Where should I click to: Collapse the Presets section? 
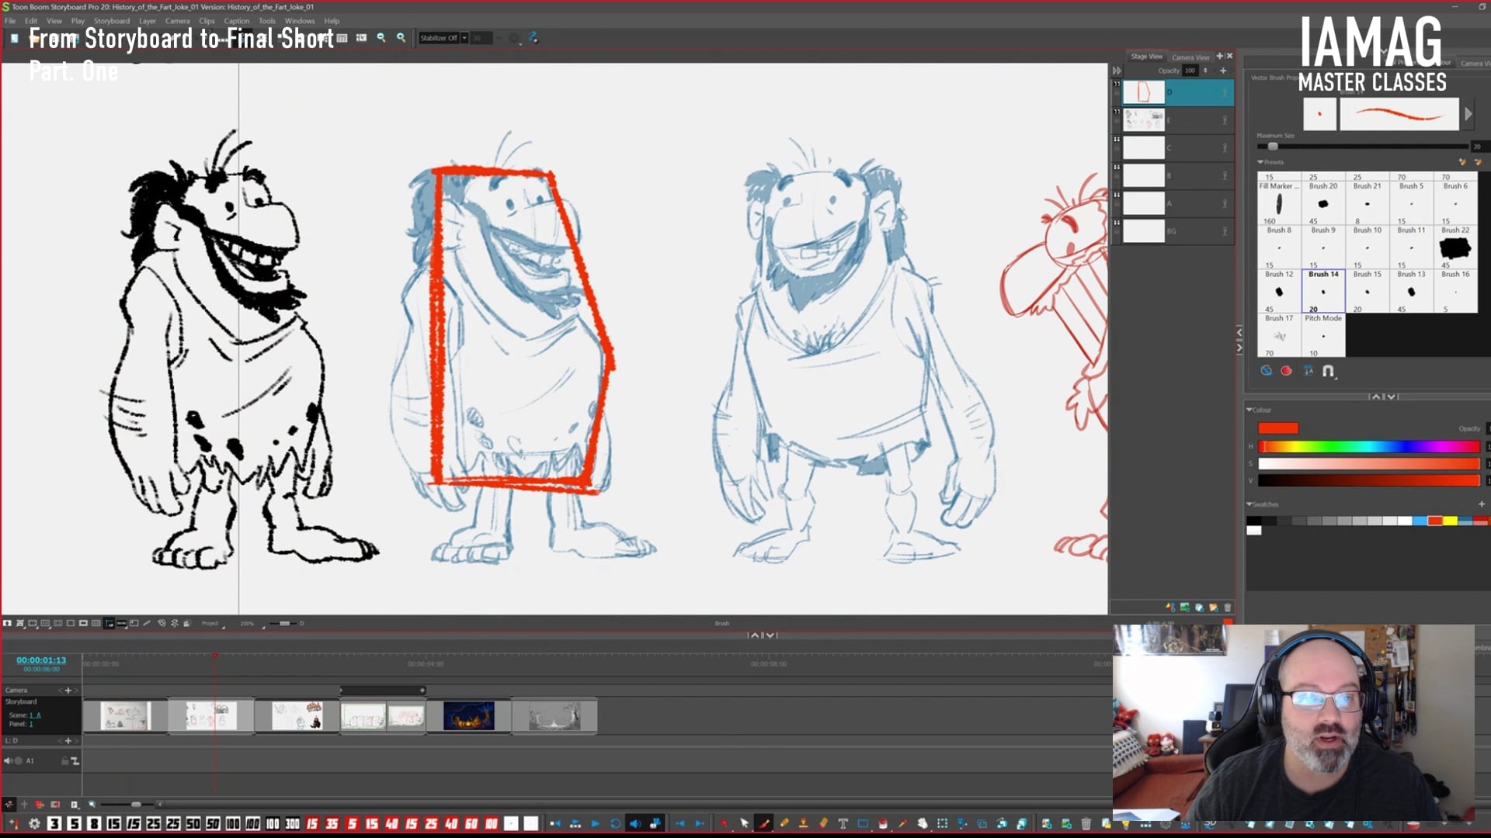point(1260,162)
